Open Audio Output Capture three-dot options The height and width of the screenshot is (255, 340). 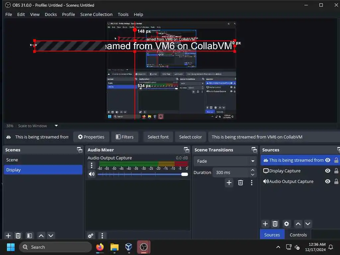pos(92,165)
